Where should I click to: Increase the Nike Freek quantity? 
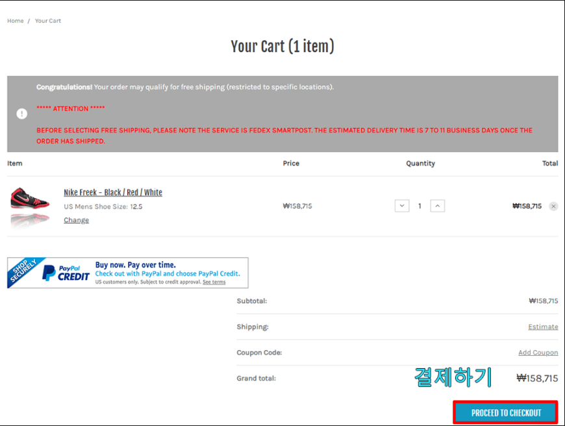pos(438,206)
